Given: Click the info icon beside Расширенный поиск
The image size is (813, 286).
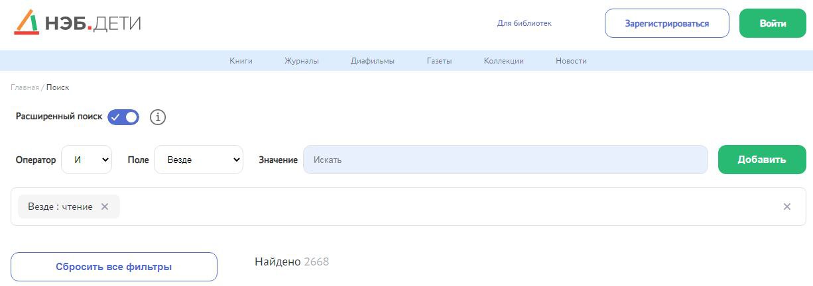Looking at the screenshot, I should pyautogui.click(x=157, y=117).
